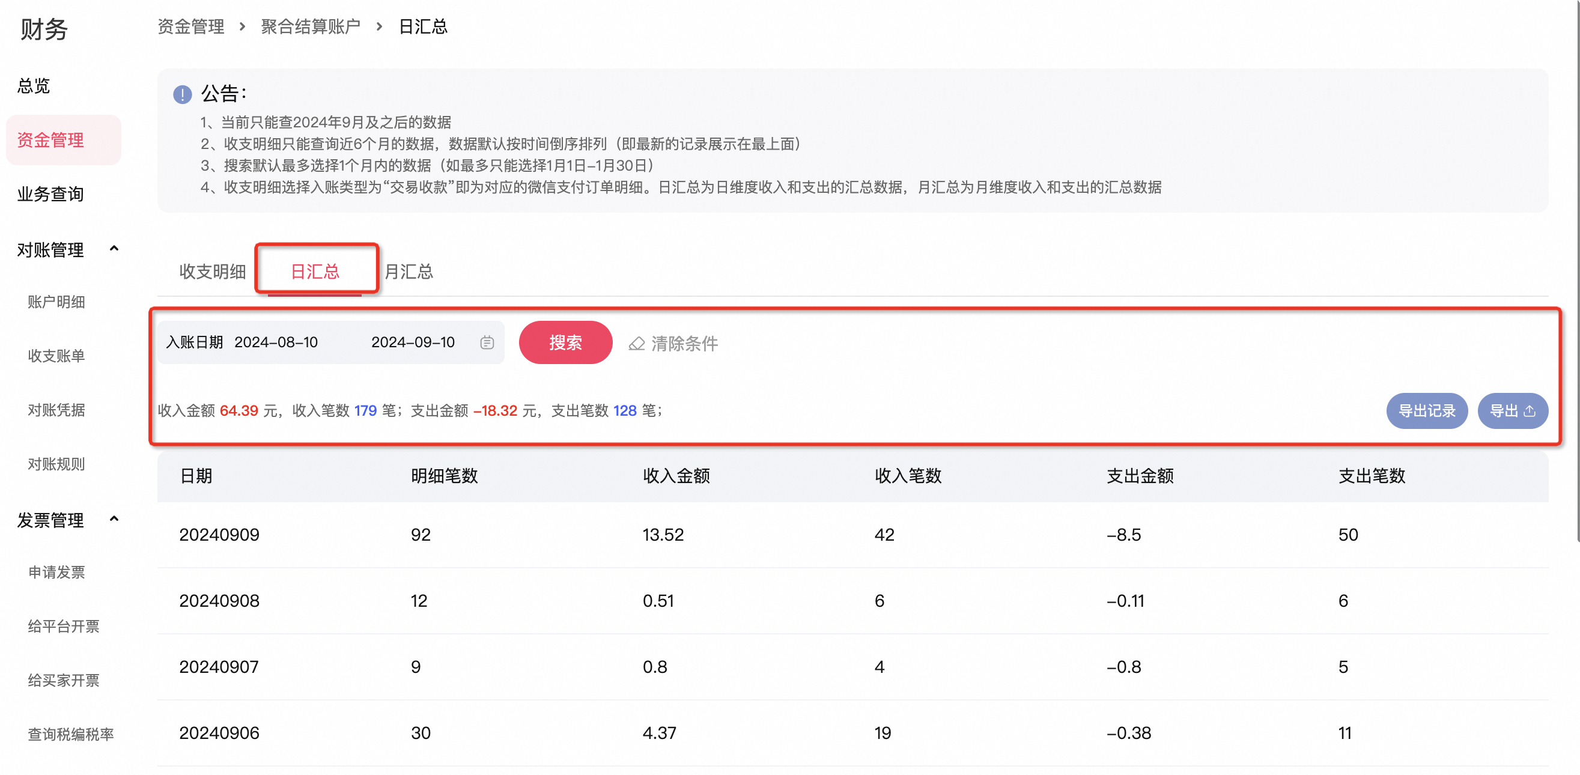Viewport: 1580px width, 775px height.
Task: Click the announcement info icon
Action: tap(182, 94)
